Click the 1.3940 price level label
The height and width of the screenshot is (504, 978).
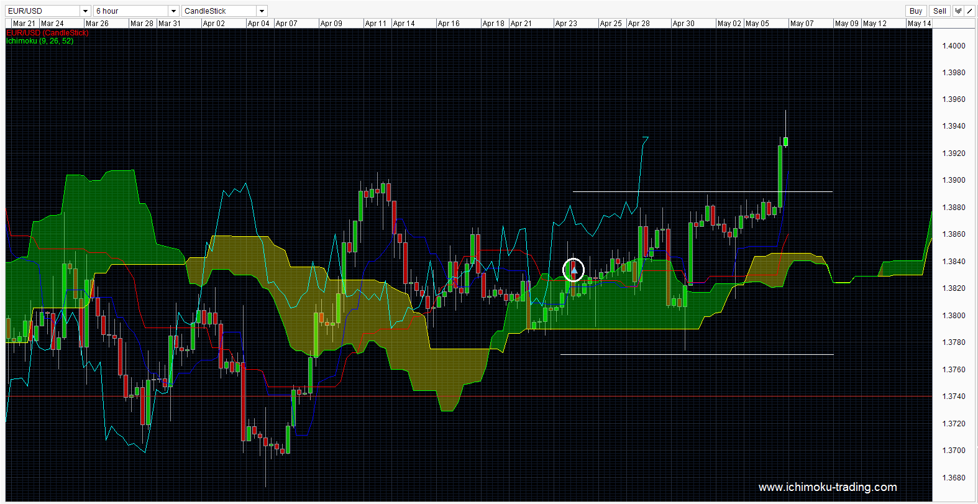tap(954, 126)
